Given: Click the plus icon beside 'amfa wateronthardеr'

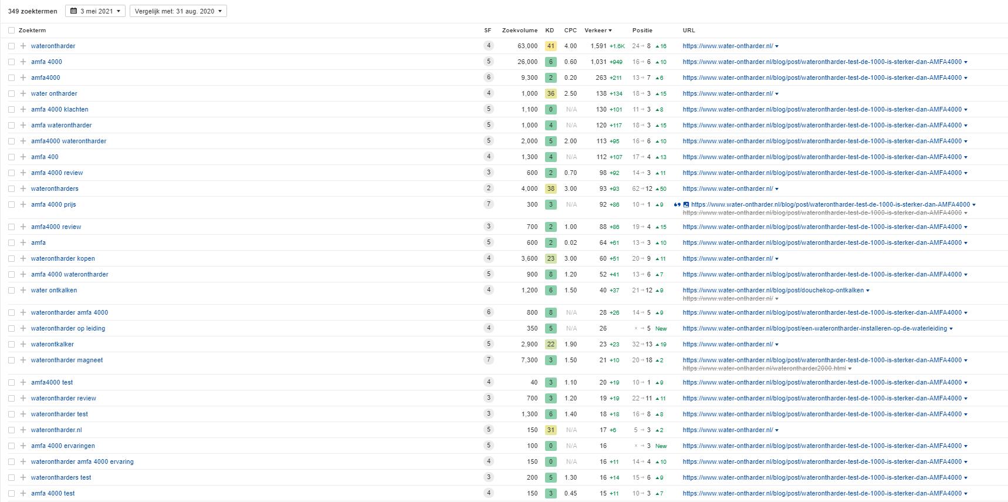Looking at the screenshot, I should click(x=23, y=125).
